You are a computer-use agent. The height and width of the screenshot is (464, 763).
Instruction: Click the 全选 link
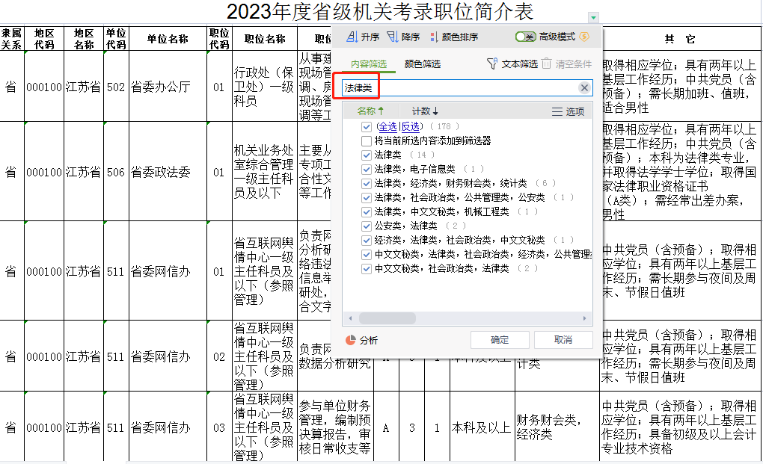[387, 127]
